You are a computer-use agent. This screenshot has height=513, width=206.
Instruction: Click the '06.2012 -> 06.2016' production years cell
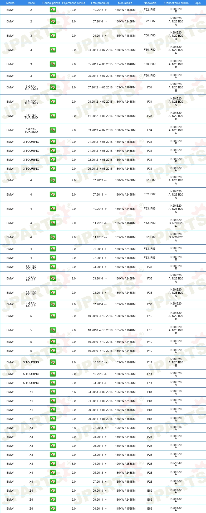pos(100,169)
